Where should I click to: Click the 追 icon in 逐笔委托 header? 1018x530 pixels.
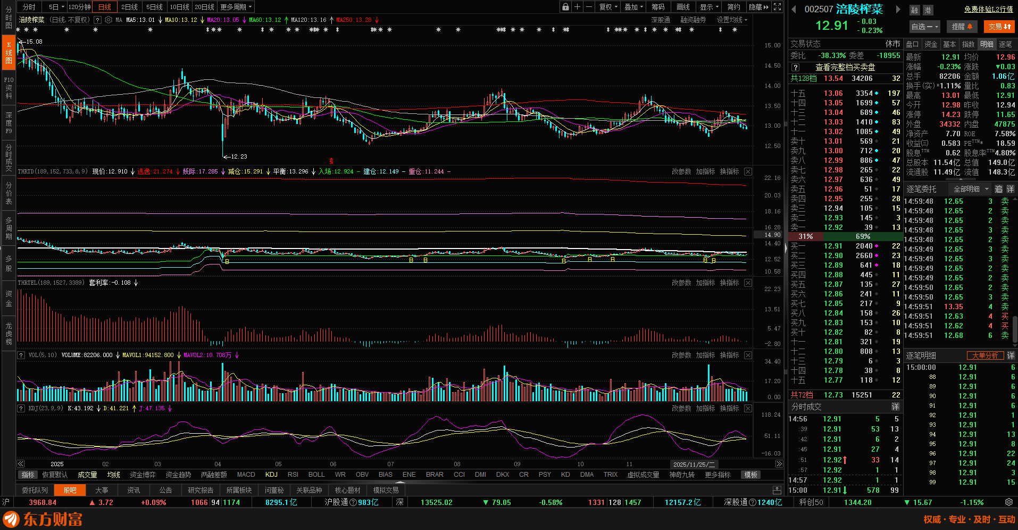pyautogui.click(x=998, y=189)
